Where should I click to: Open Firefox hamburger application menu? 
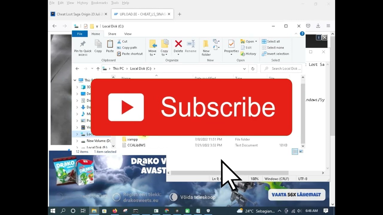click(x=328, y=26)
